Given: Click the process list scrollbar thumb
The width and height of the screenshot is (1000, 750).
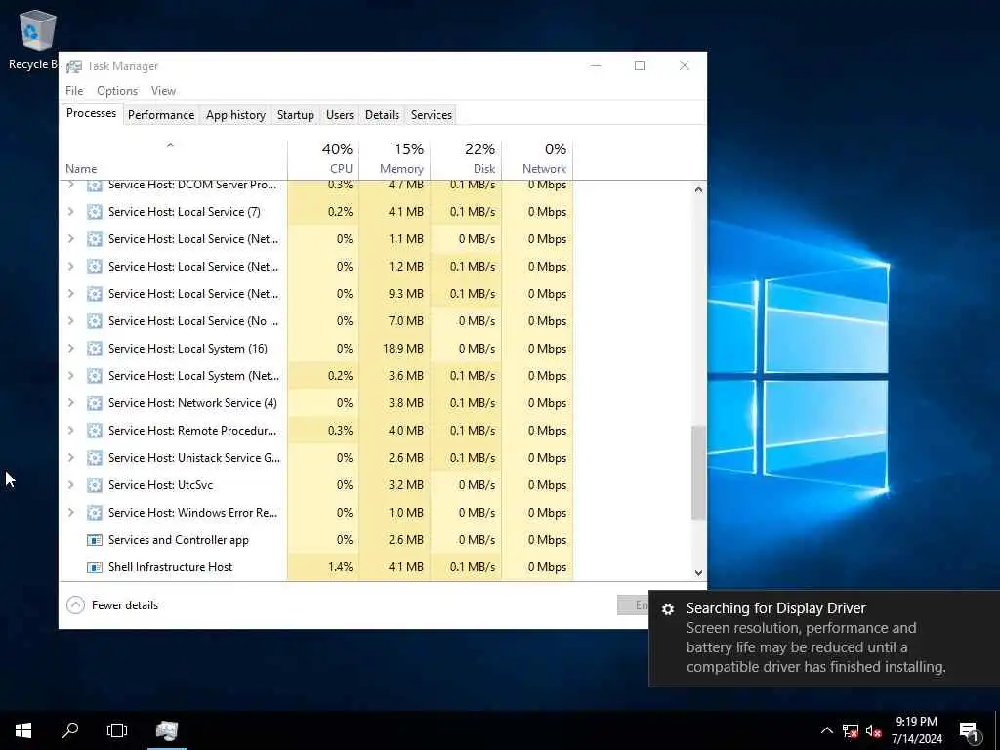Looking at the screenshot, I should (x=698, y=473).
